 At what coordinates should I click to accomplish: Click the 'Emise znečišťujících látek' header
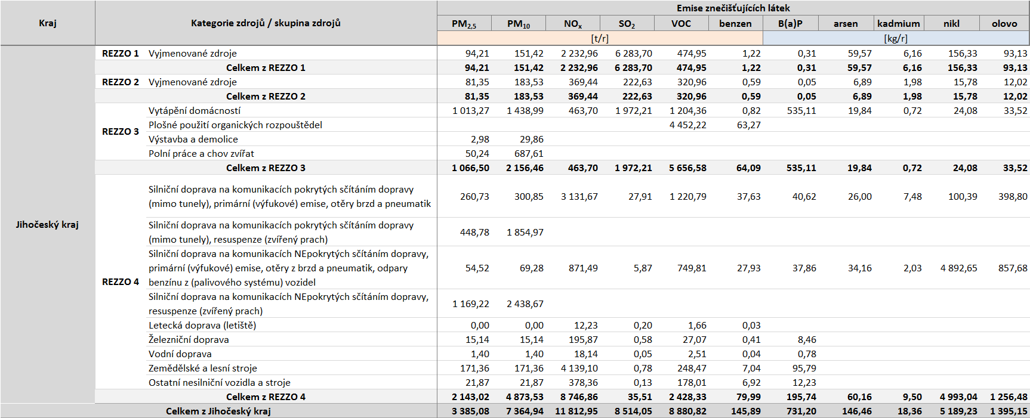733,8
